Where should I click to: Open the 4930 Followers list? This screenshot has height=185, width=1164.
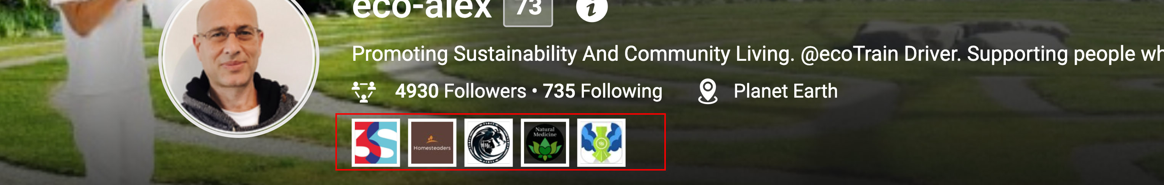tap(460, 92)
